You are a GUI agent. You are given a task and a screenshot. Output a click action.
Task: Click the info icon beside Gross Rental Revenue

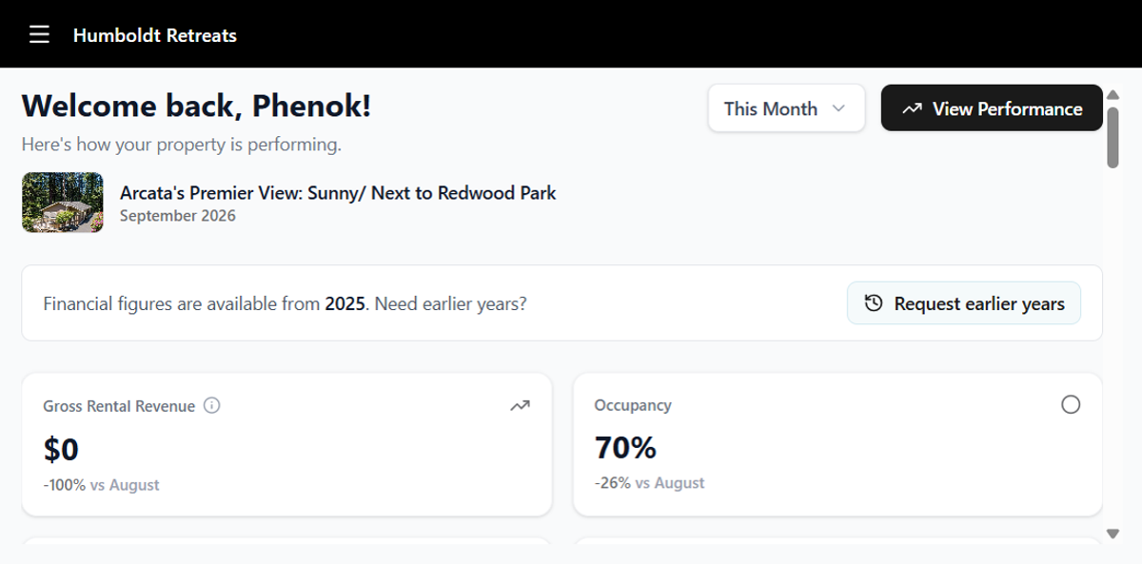pos(212,406)
